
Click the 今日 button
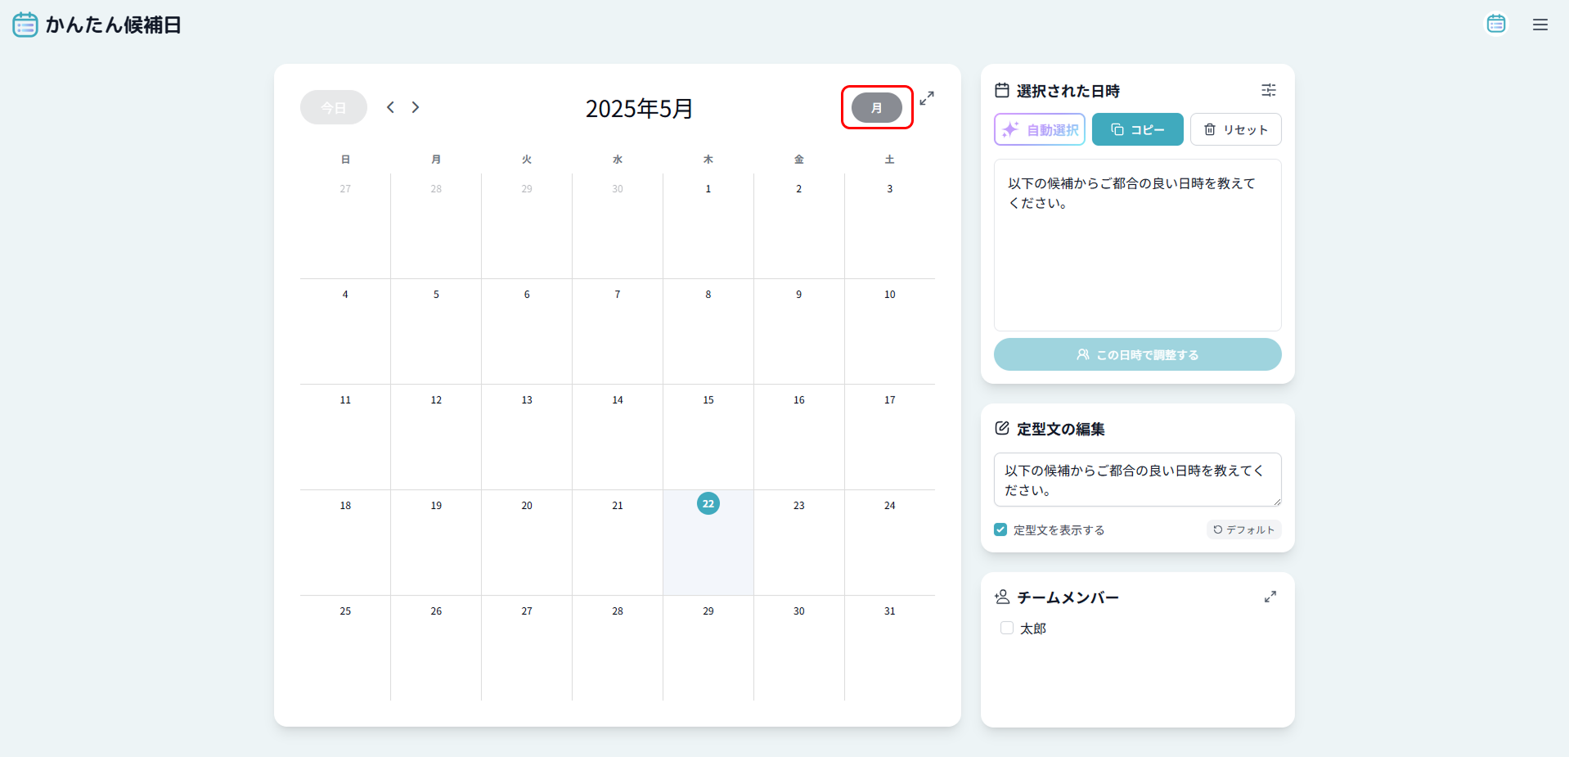point(334,107)
